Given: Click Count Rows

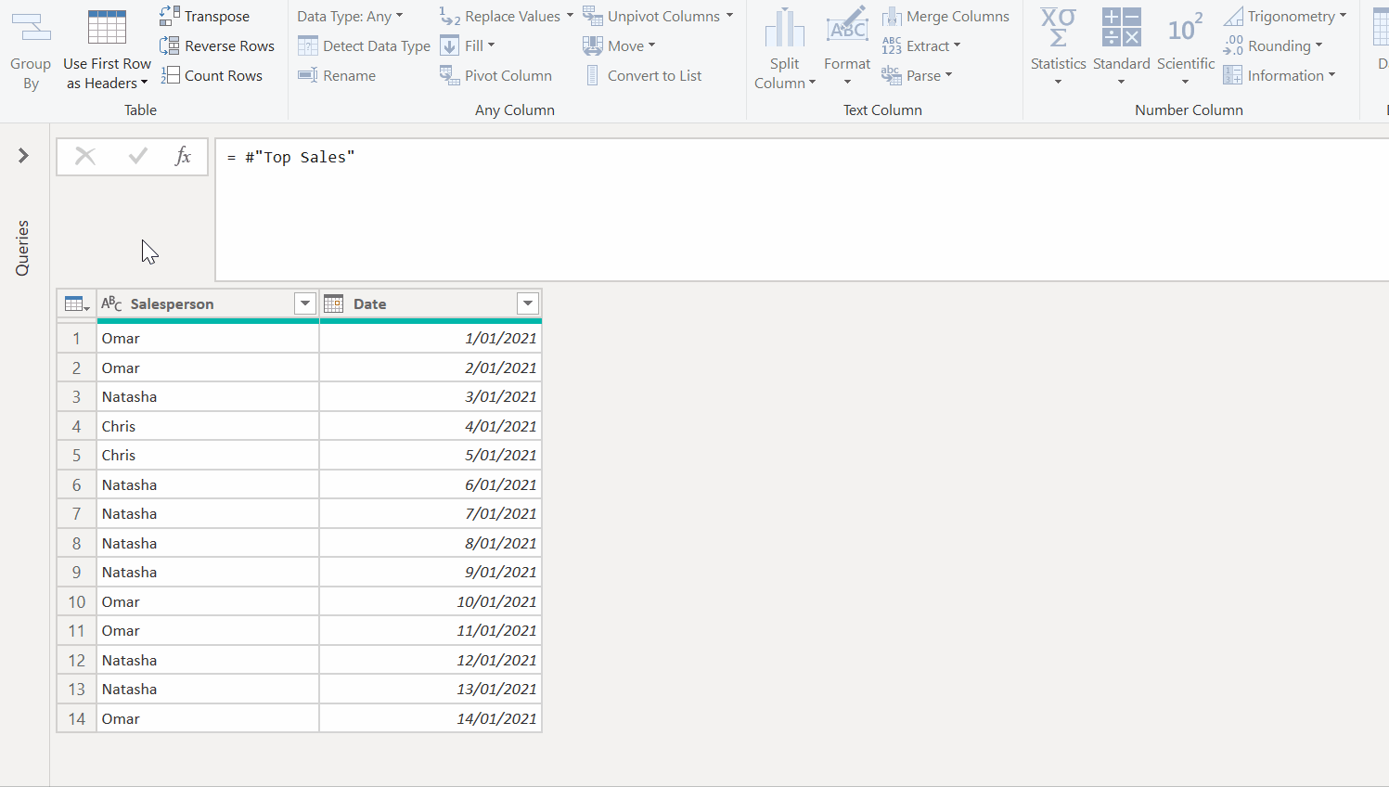Looking at the screenshot, I should [212, 75].
